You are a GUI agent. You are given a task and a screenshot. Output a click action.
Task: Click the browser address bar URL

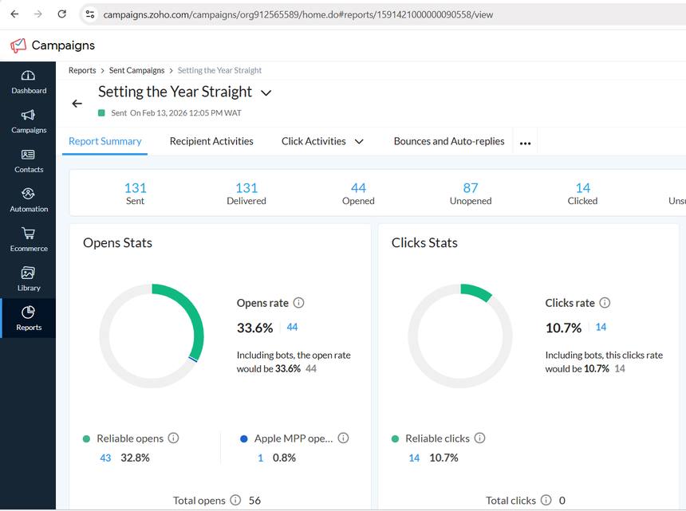pos(295,14)
